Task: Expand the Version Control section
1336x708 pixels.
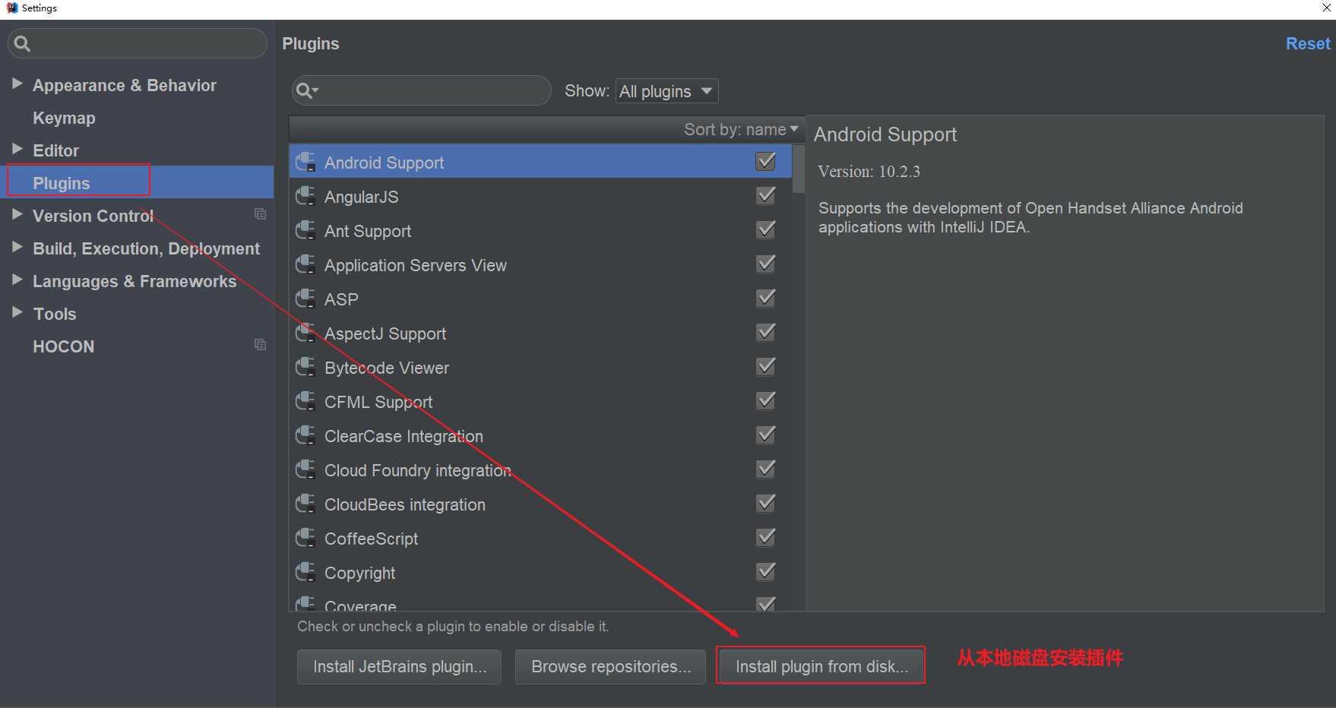Action: [17, 214]
